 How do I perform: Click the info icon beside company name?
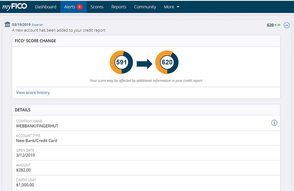[274, 123]
